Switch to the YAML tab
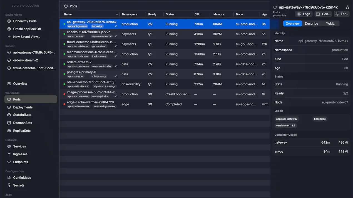 point(330,24)
